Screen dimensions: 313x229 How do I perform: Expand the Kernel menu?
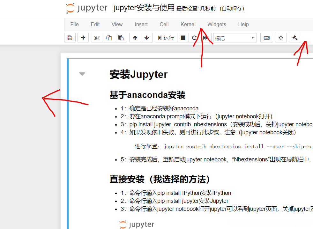pyautogui.click(x=188, y=24)
